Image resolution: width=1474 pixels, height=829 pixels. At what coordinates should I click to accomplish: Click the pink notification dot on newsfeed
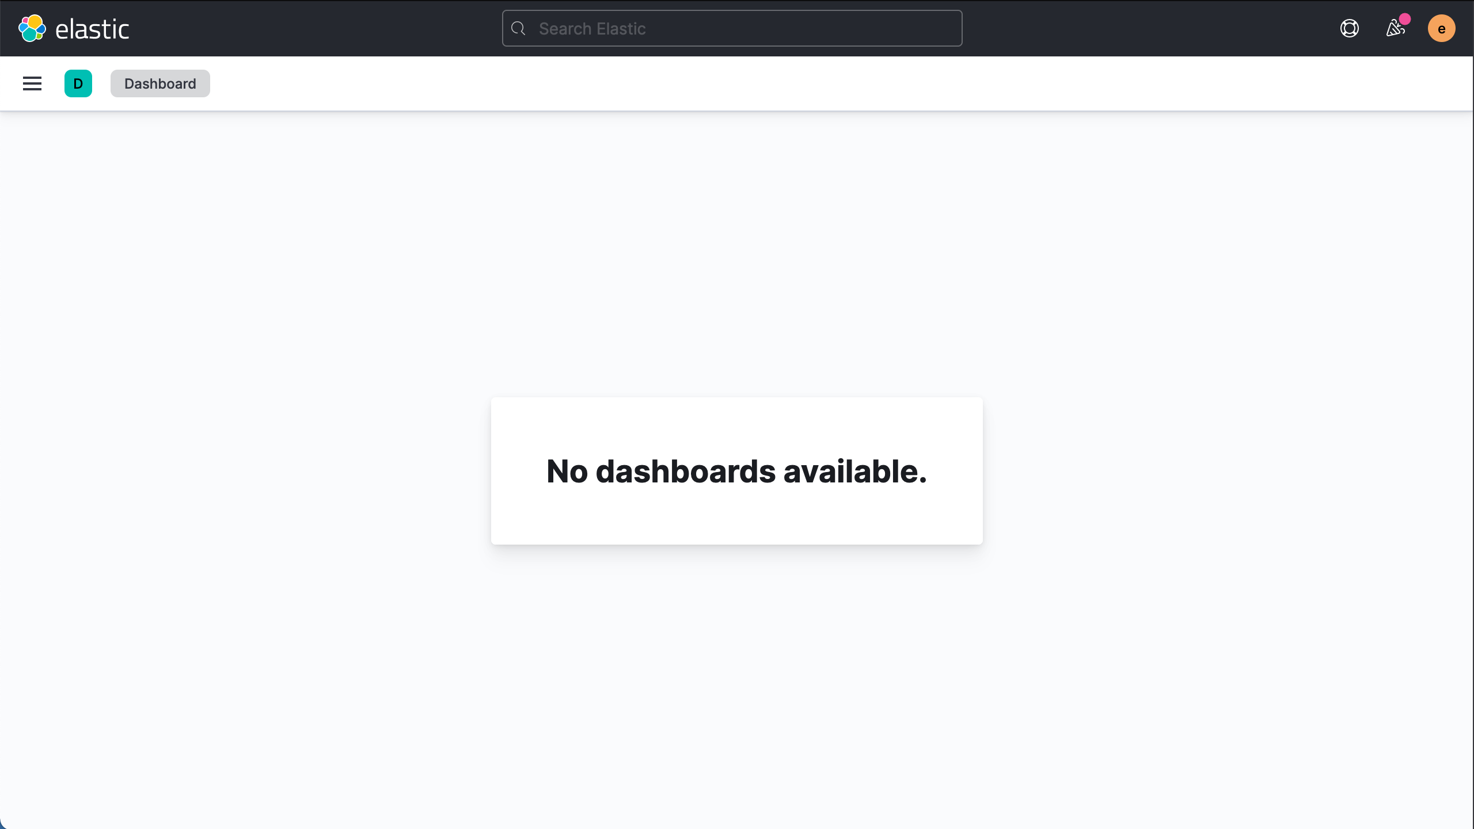click(x=1405, y=19)
